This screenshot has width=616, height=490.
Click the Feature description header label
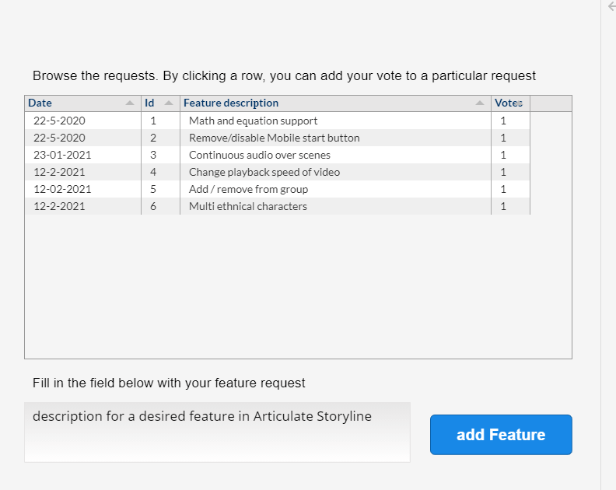point(231,103)
